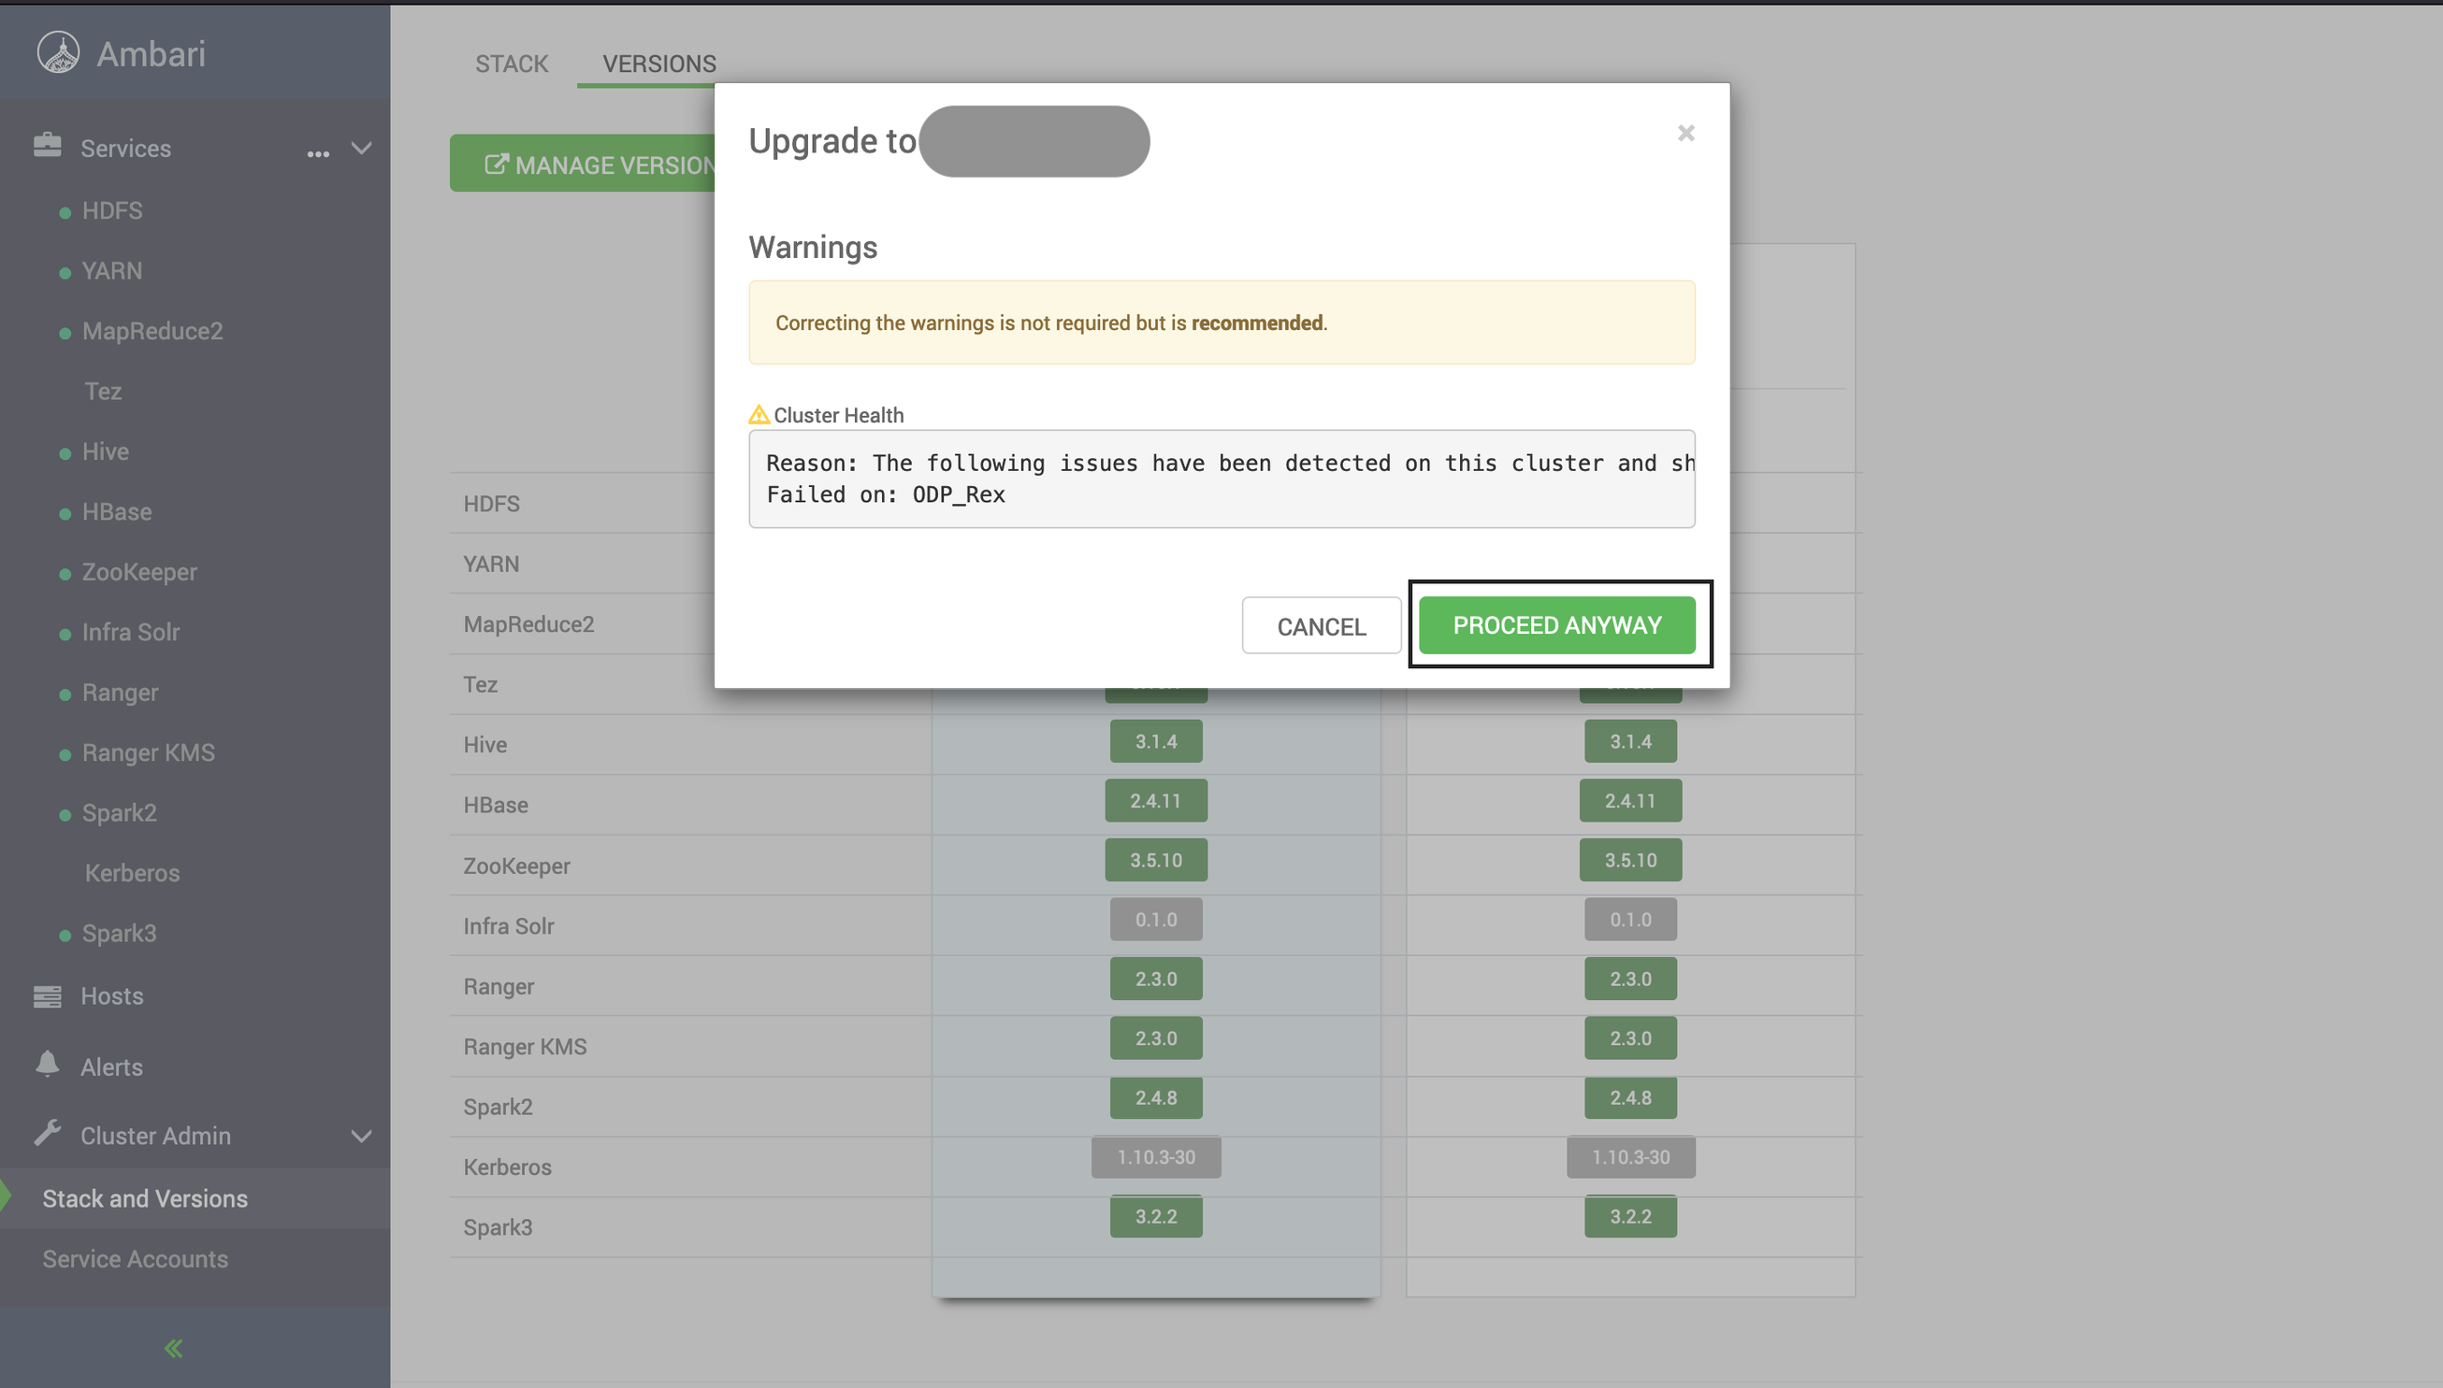The height and width of the screenshot is (1388, 2443).
Task: Select the HDFS service in sidebar
Action: point(111,210)
